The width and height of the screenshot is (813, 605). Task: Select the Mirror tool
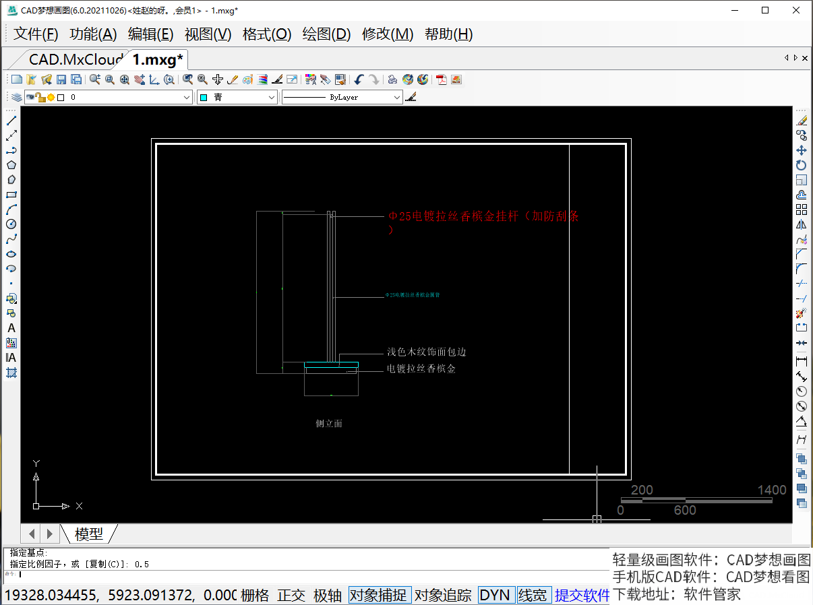[x=802, y=224]
